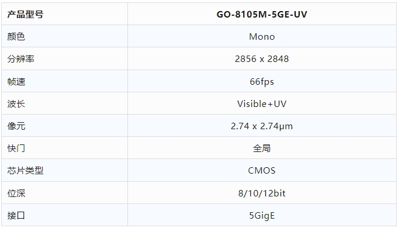398x228 pixels.
Task: Click the GO-8105M-5GE-UV model header
Action: click(x=262, y=14)
